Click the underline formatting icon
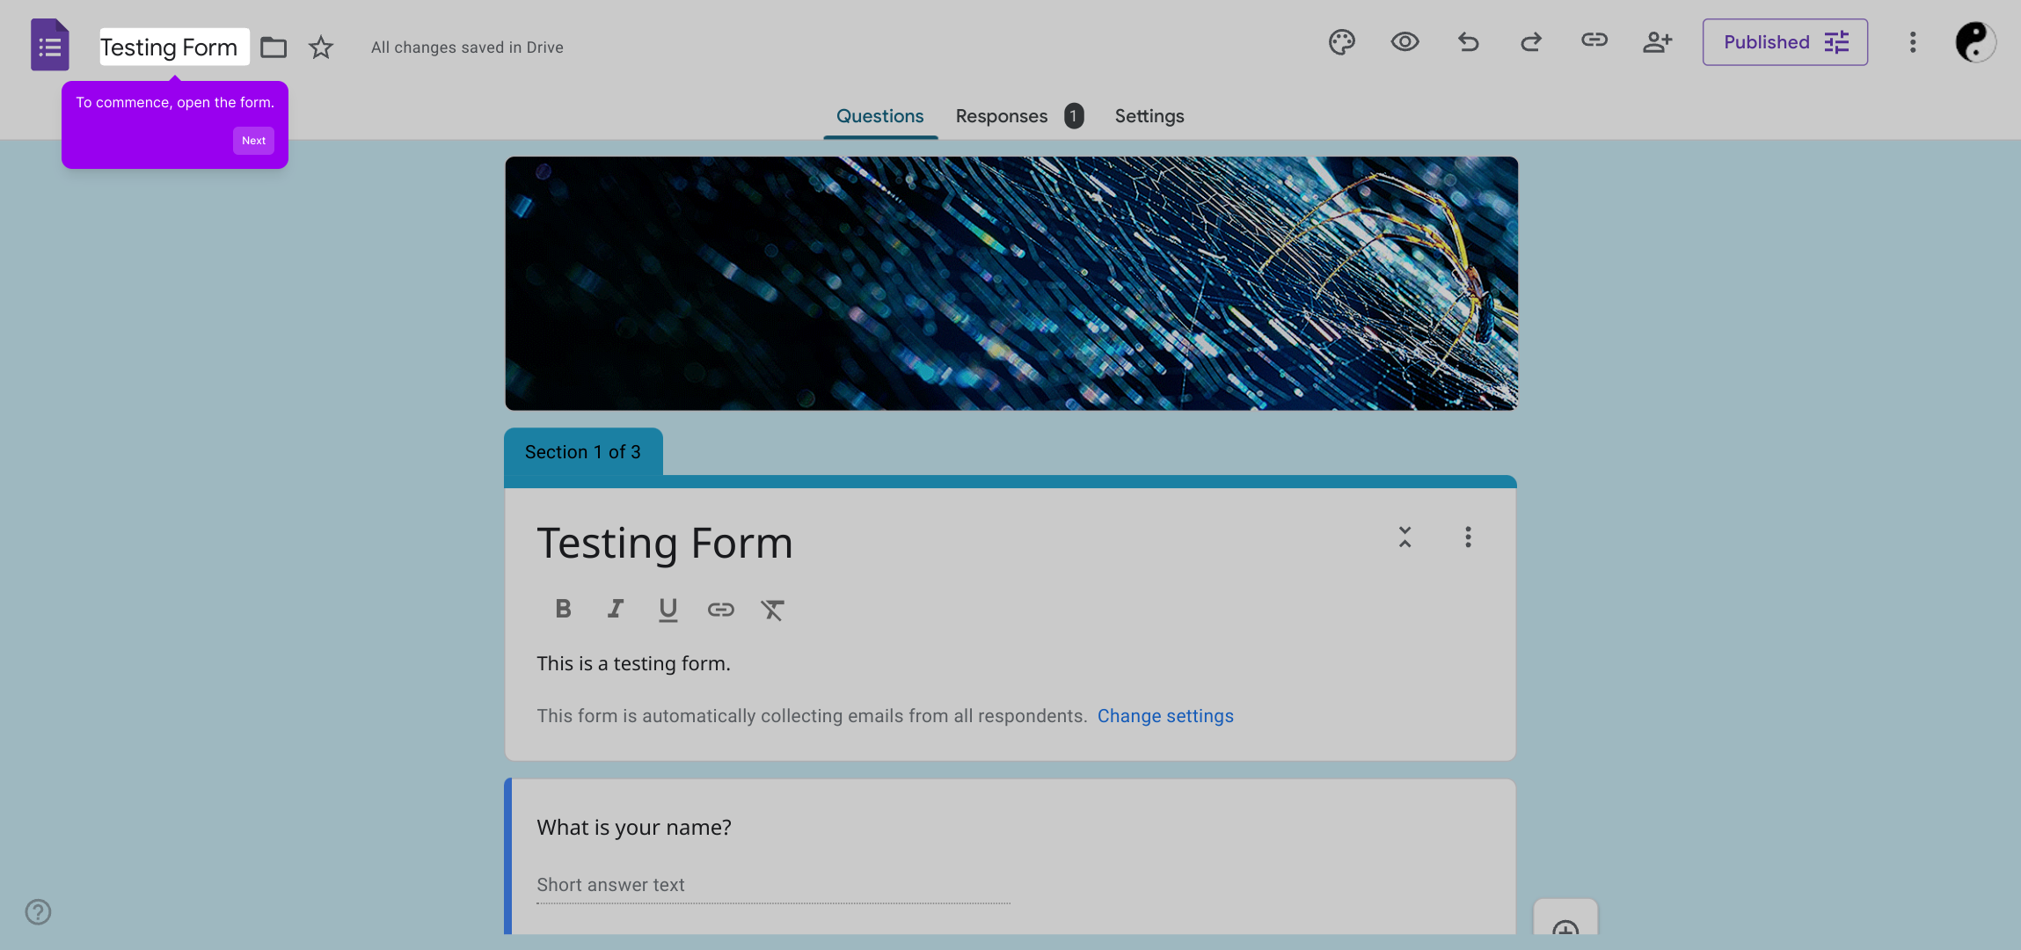This screenshot has width=2021, height=950. 668,609
